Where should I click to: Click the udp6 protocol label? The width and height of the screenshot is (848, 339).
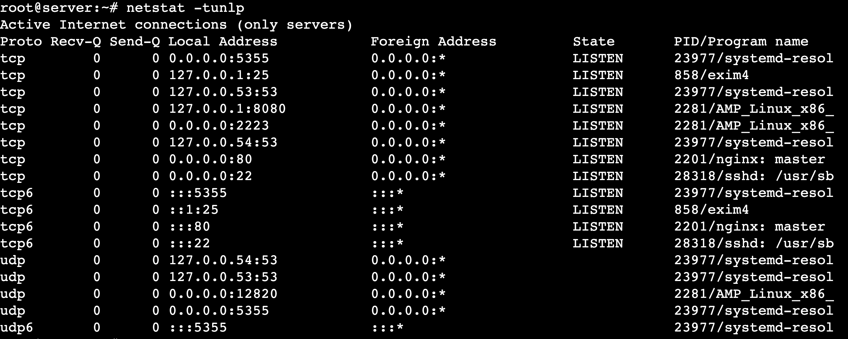(x=17, y=327)
